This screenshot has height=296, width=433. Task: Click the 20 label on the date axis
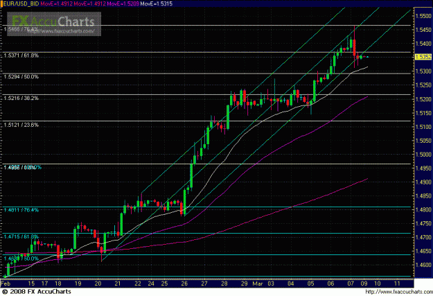point(98,284)
